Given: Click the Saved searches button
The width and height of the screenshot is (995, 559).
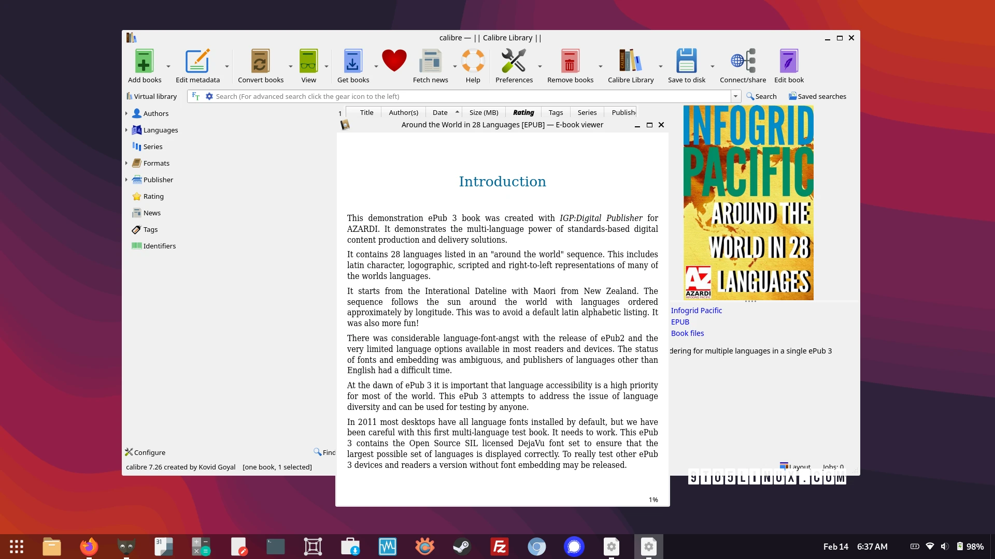Looking at the screenshot, I should tap(817, 96).
